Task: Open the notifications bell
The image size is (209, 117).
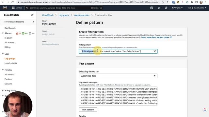Action: [x=159, y=8]
